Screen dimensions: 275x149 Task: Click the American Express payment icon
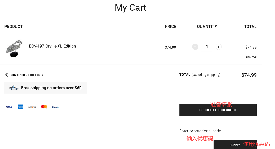tap(21, 107)
